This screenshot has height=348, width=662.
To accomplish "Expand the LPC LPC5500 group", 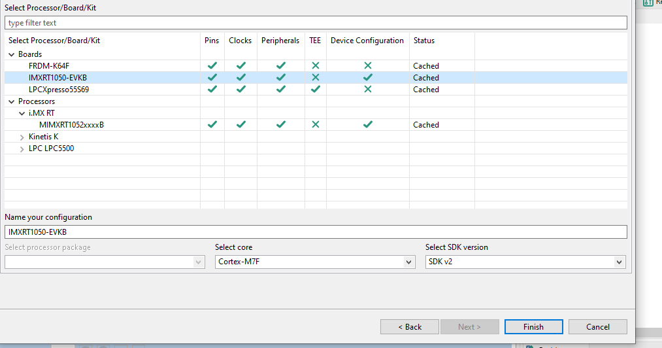I will [x=22, y=149].
